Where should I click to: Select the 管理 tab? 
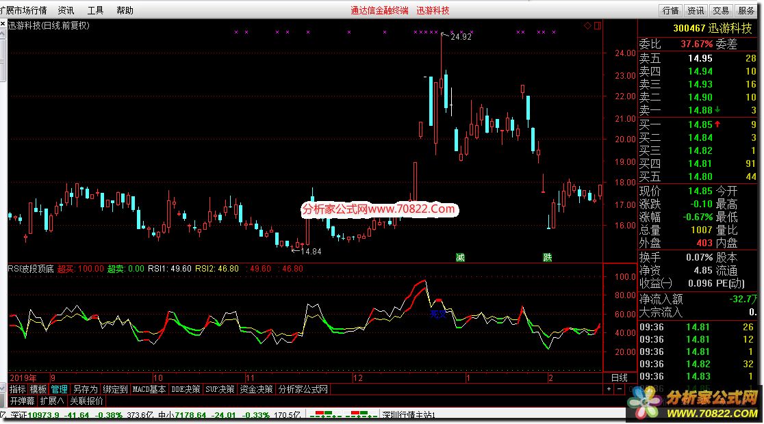[x=59, y=389]
